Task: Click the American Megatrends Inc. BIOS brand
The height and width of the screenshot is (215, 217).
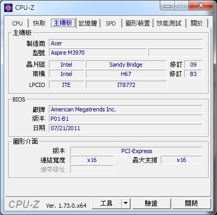Action: (x=126, y=109)
